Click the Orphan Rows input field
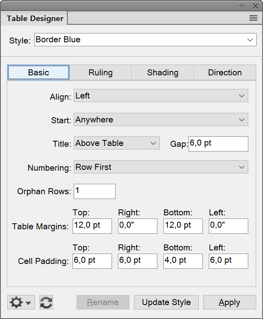The height and width of the screenshot is (319, 263). coord(94,191)
